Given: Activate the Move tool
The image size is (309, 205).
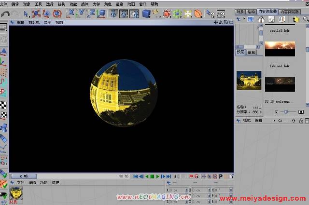Looking at the screenshot, I should coord(36,14).
